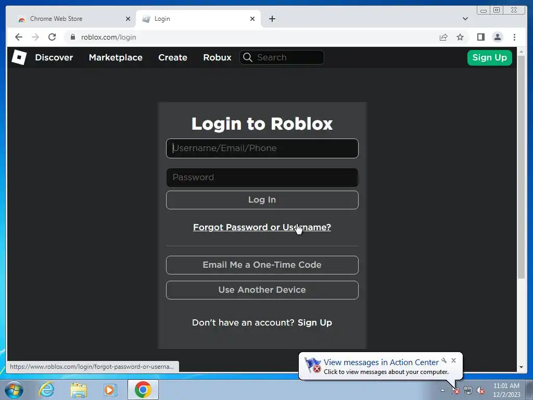
Task: Select the Login tab
Action: point(198,19)
